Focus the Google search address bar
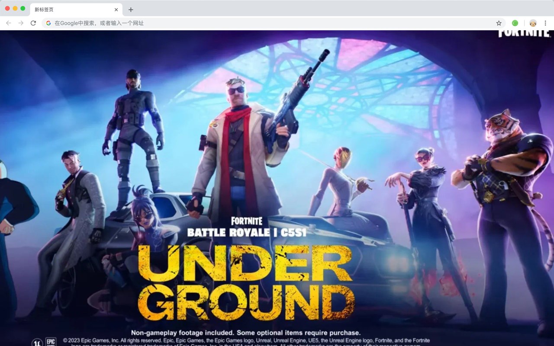This screenshot has width=554, height=346. coord(274,23)
